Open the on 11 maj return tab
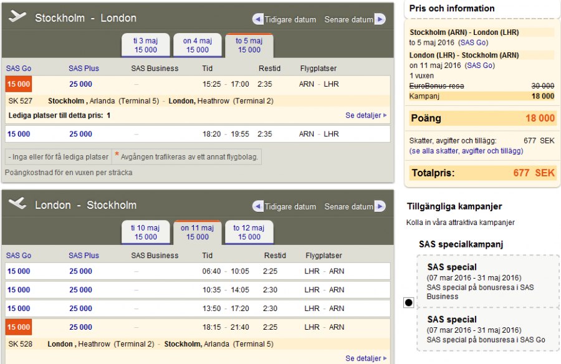Image resolution: width=561 pixels, height=364 pixels. click(x=198, y=232)
